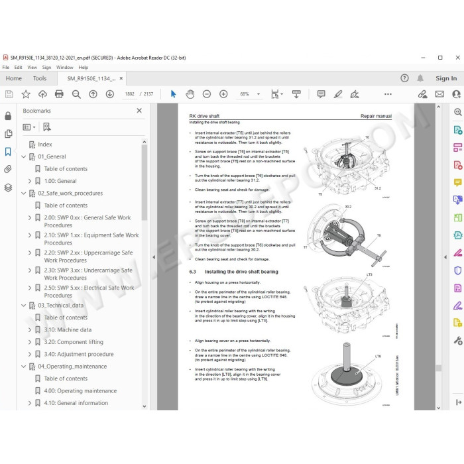The image size is (464, 464).
Task: Close the Bookmarks panel
Action: click(139, 111)
